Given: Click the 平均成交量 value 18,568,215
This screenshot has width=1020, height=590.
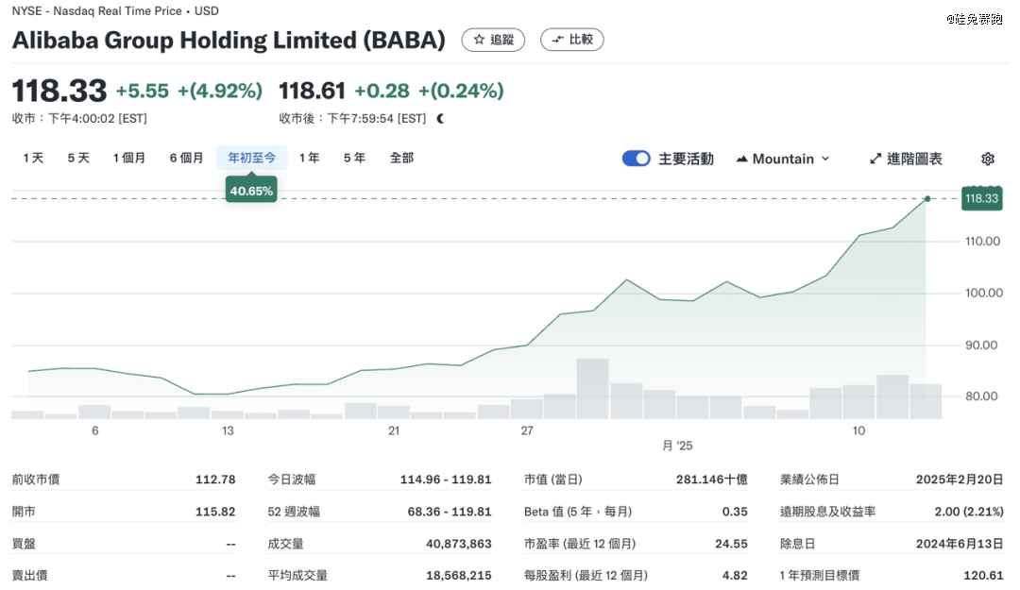Looking at the screenshot, I should (x=459, y=575).
